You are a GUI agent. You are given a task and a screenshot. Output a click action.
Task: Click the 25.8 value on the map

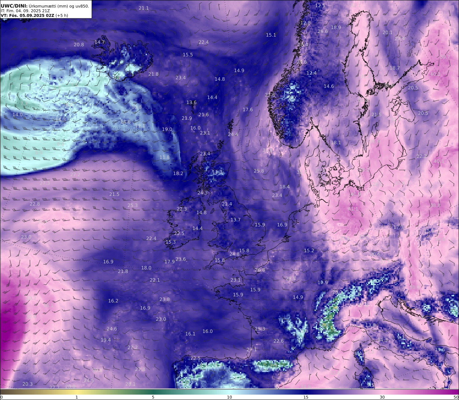coord(259,171)
